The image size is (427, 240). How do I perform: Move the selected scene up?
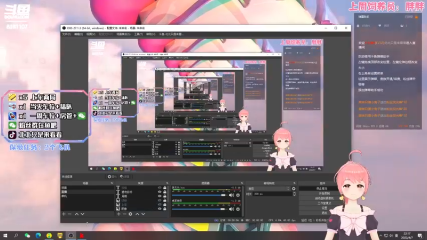click(x=76, y=214)
